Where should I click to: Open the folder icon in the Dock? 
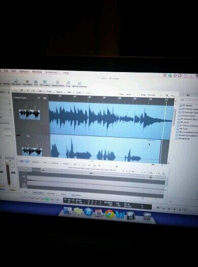click(78, 211)
